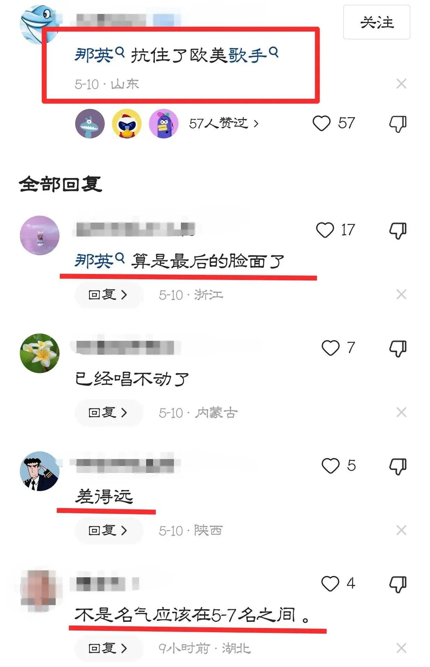Open 回复 under the 浙江 comment
The image size is (430, 667).
coord(109,295)
